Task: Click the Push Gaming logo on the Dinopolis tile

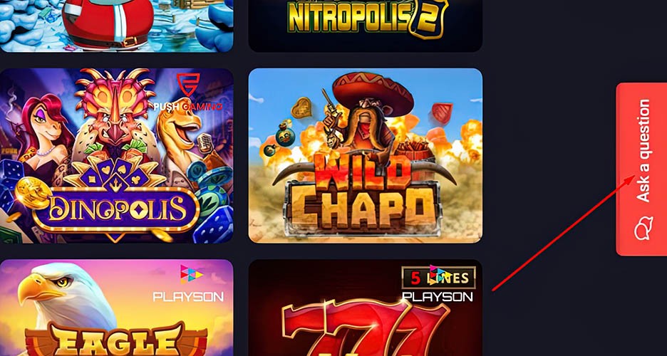Action: pos(188,92)
